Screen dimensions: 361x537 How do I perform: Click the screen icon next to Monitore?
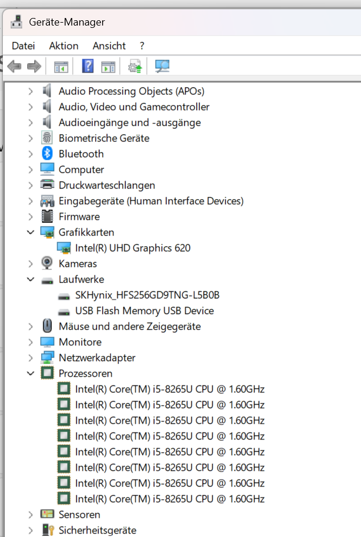(47, 342)
